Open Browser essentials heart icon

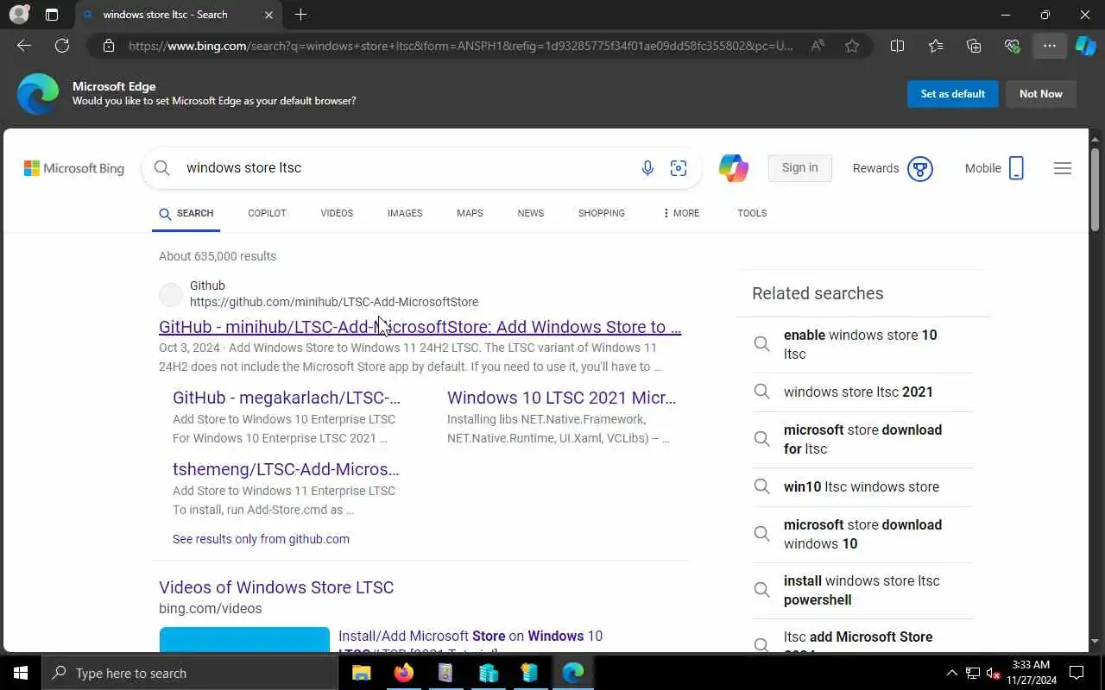[x=1012, y=46]
